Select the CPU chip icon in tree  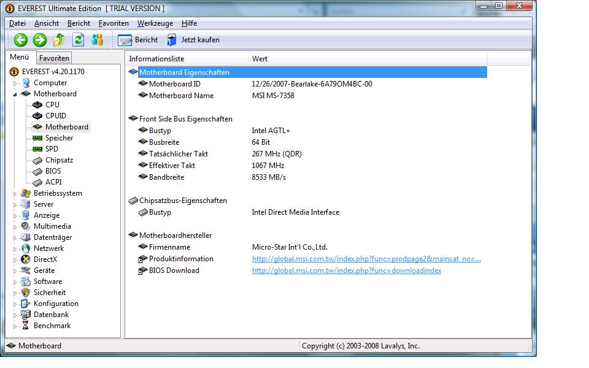[x=37, y=105]
